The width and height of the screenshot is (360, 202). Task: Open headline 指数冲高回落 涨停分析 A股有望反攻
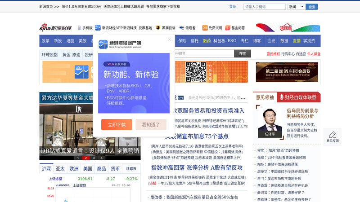pyautogui.click(x=197, y=167)
